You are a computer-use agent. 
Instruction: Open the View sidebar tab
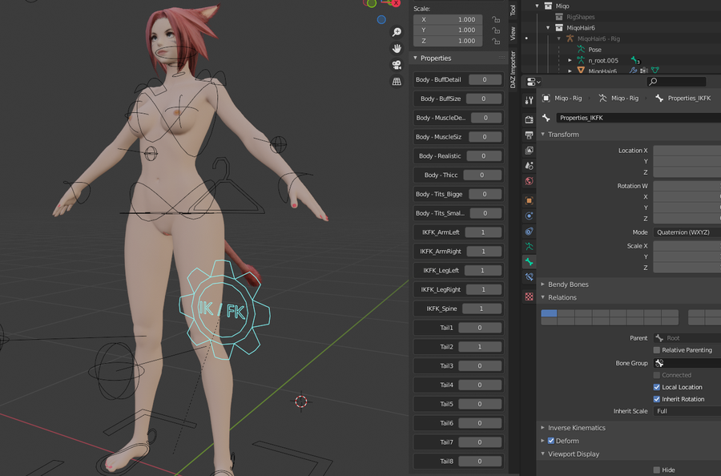pos(514,33)
